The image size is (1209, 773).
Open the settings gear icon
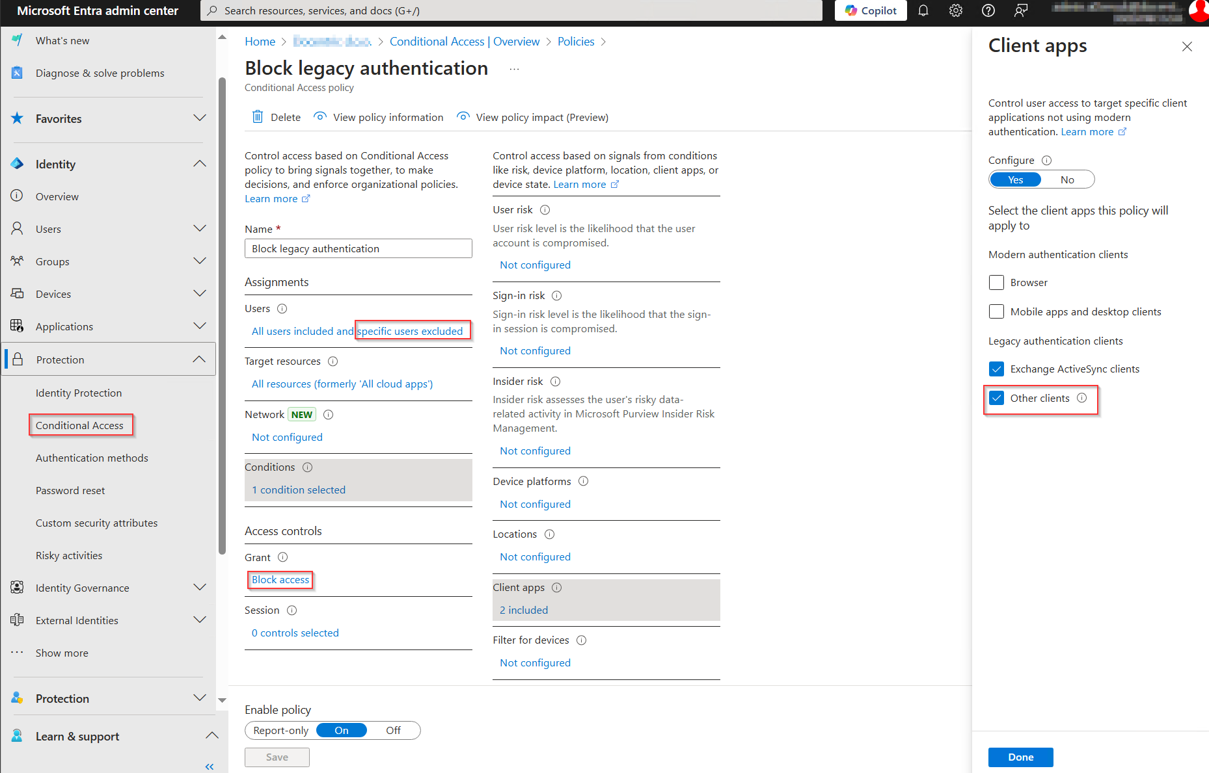click(x=955, y=10)
